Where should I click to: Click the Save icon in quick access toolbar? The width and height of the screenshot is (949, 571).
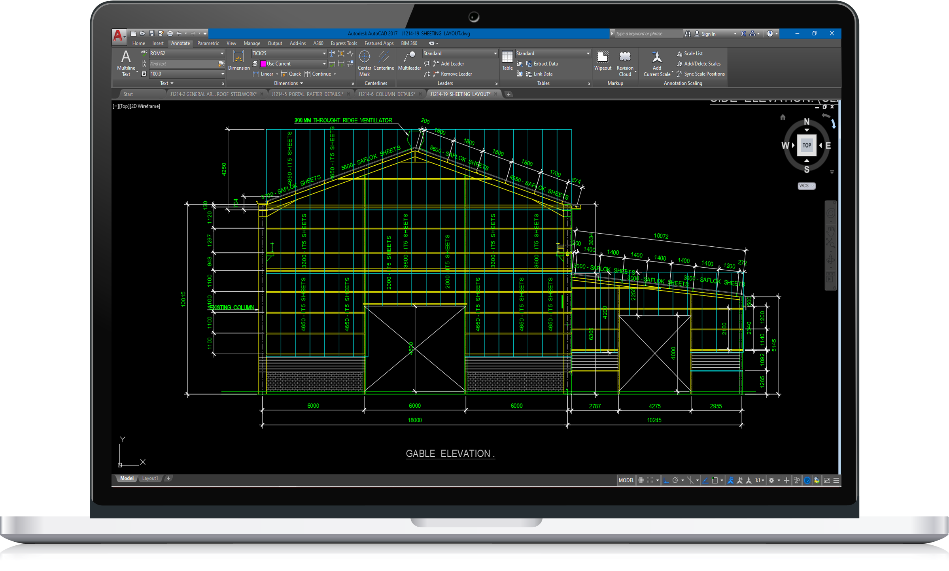[151, 34]
